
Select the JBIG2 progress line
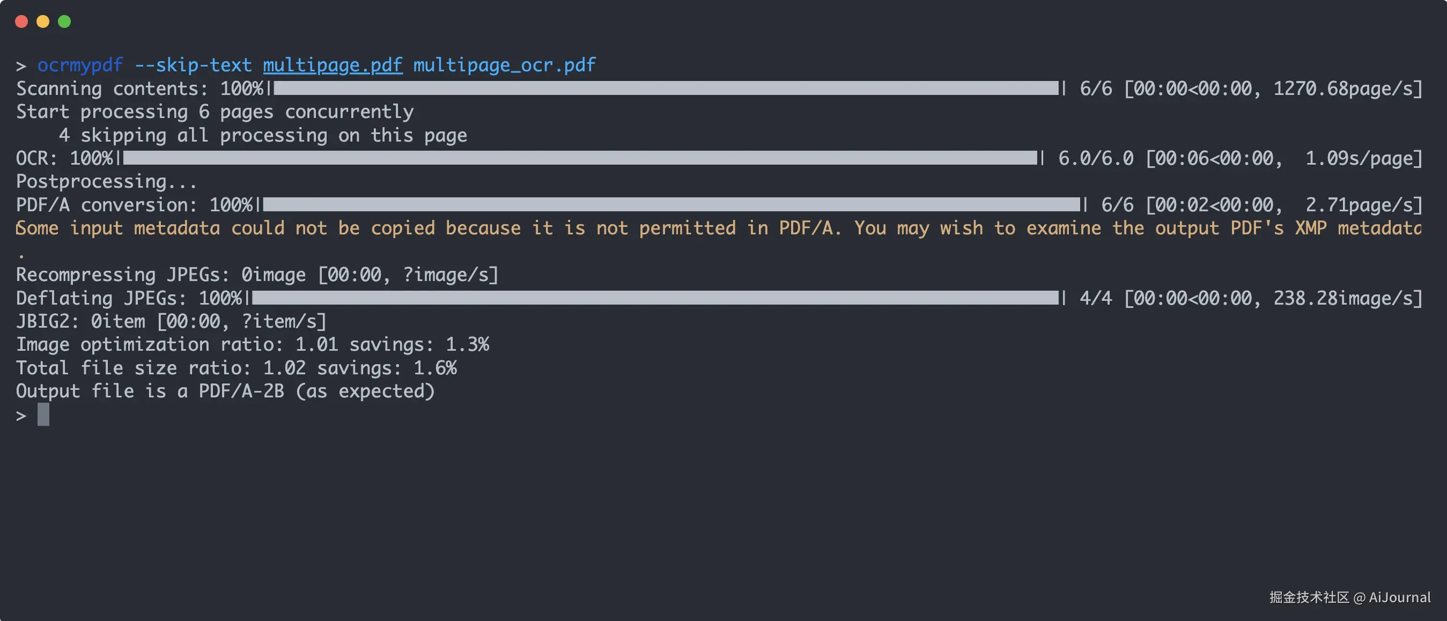171,321
